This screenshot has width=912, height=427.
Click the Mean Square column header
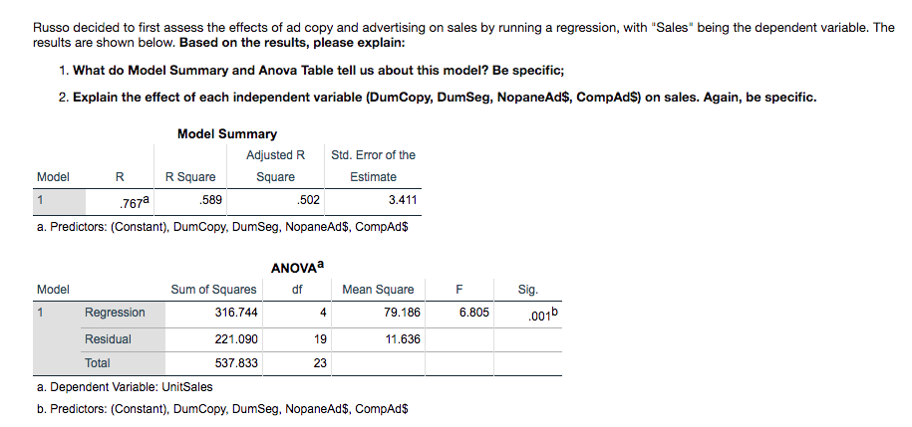click(378, 290)
